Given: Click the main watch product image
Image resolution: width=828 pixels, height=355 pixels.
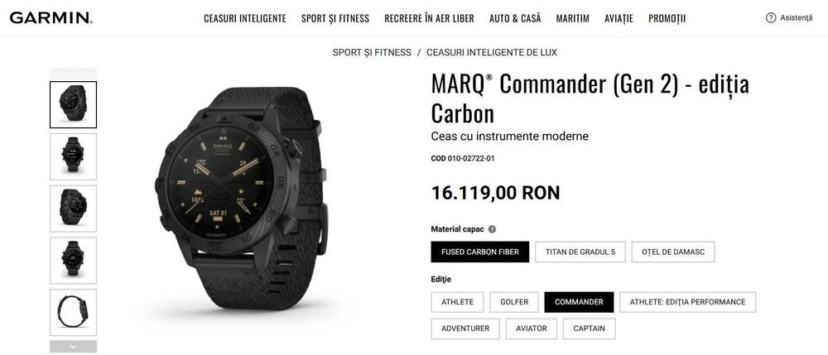Looking at the screenshot, I should pyautogui.click(x=242, y=198).
